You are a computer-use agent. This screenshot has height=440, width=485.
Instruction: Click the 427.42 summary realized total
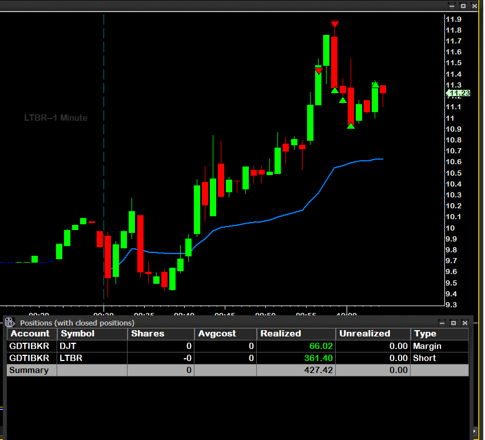pos(318,370)
